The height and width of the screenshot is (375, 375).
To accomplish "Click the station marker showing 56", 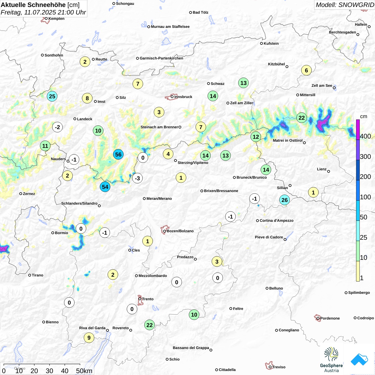I will pos(118,155).
